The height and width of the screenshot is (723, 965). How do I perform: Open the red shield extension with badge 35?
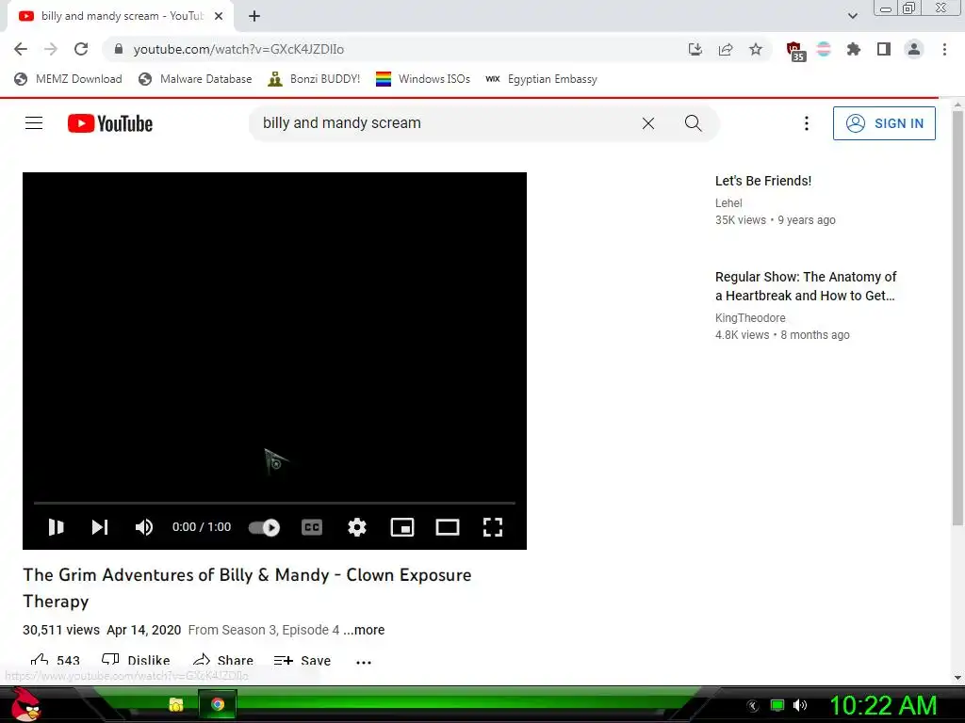795,51
